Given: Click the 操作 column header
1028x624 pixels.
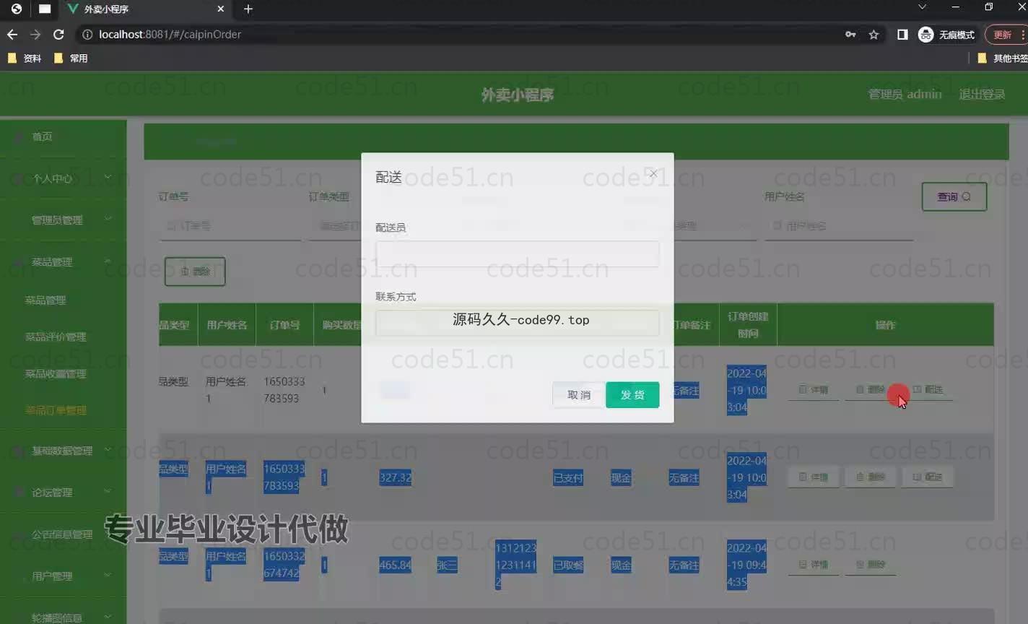Looking at the screenshot, I should pyautogui.click(x=885, y=325).
